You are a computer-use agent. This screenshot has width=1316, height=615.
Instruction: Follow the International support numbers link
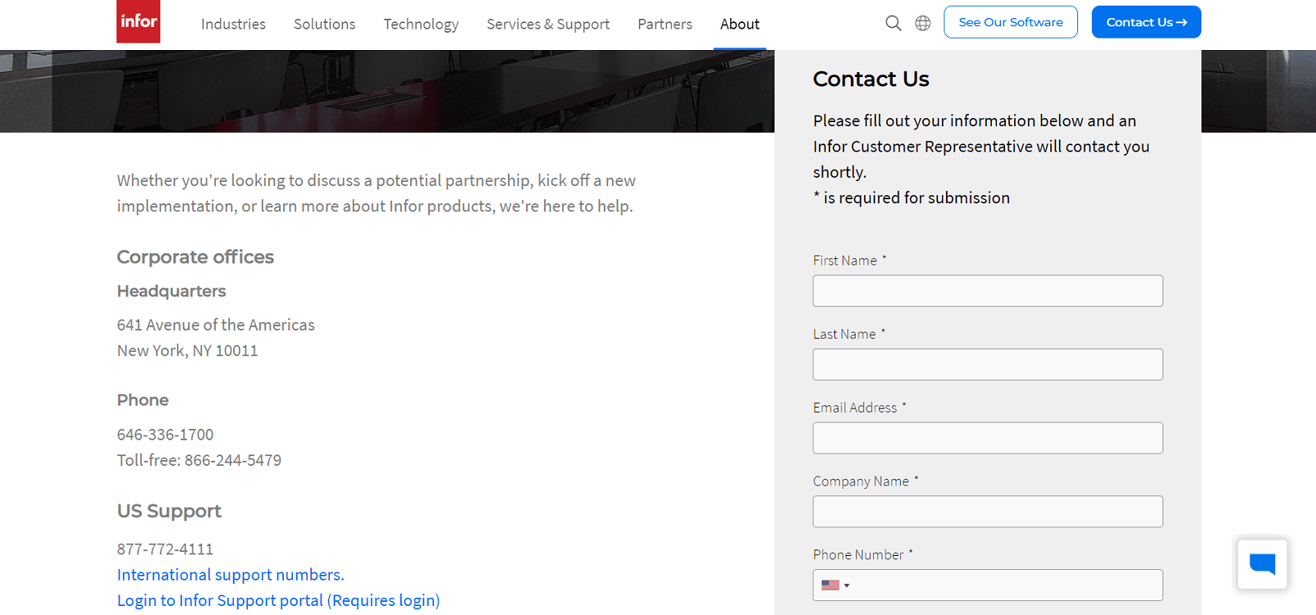[231, 575]
